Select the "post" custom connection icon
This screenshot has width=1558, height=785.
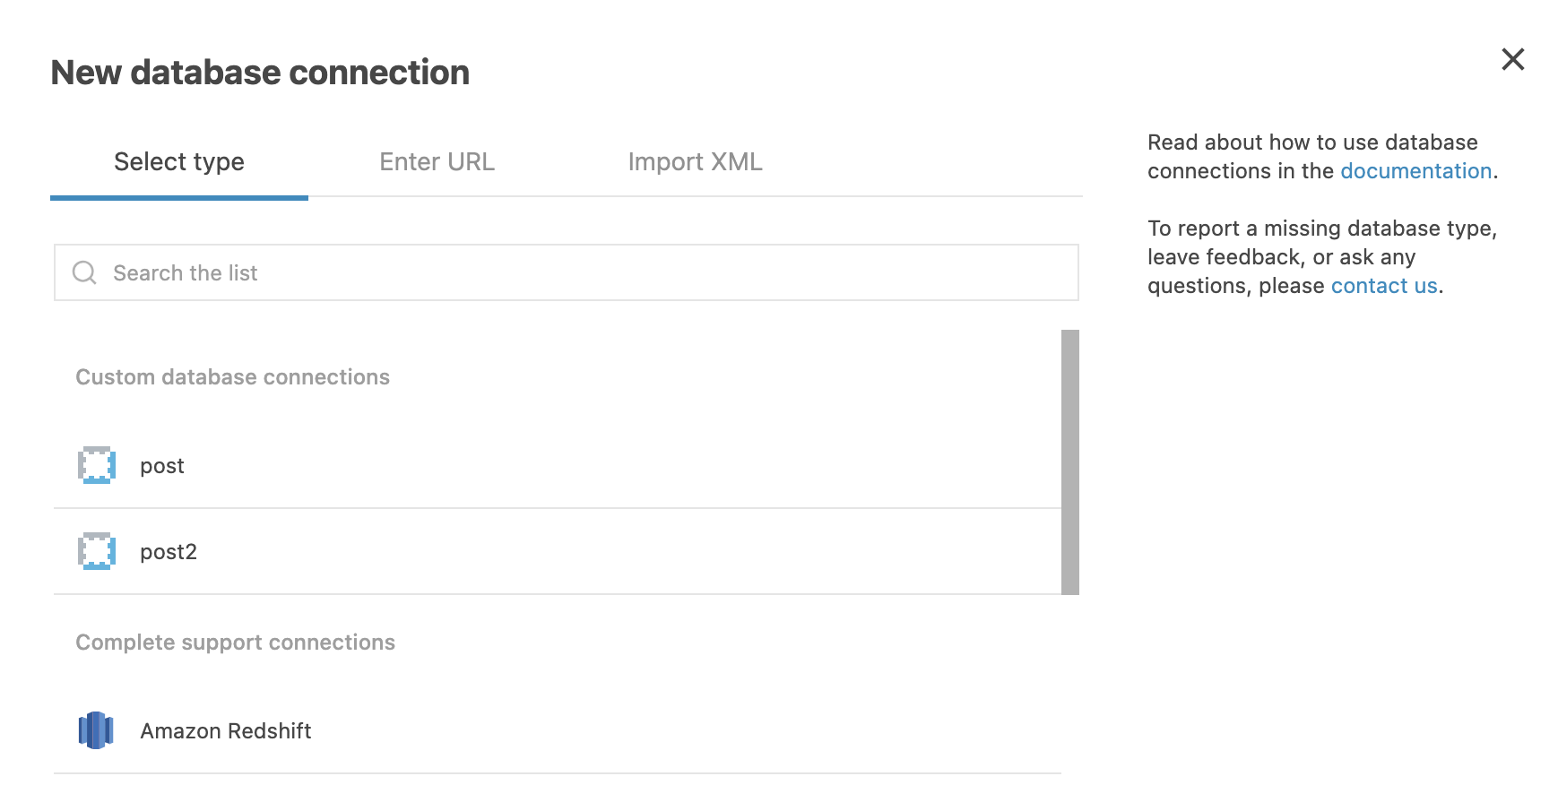(x=96, y=465)
